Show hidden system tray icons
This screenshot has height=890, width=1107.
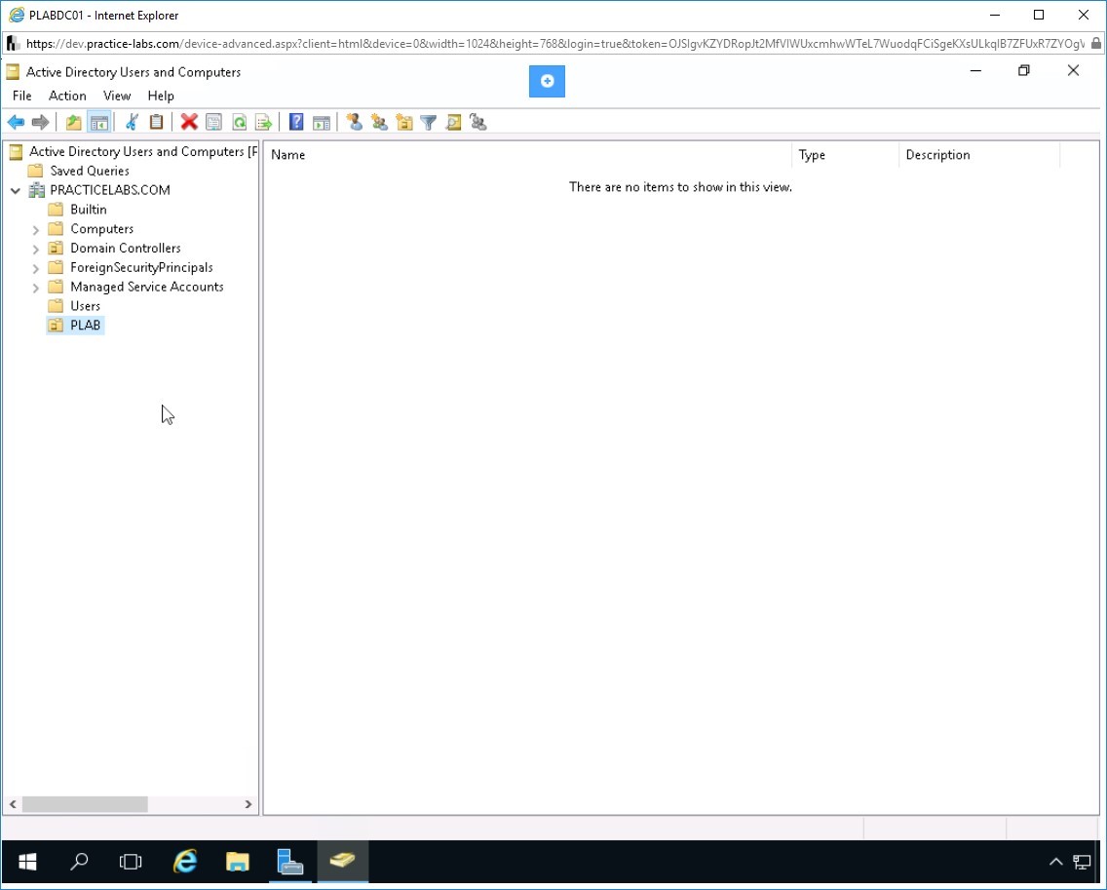pos(1056,862)
